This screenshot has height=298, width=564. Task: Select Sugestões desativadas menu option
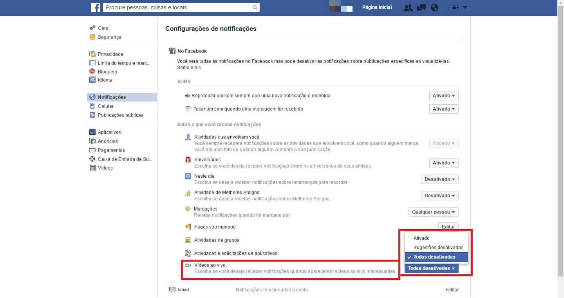(x=436, y=248)
